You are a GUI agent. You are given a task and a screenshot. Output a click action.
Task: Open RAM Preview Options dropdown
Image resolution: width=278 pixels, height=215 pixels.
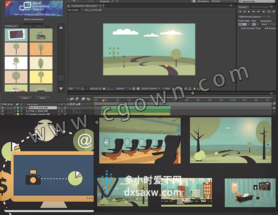tap(254, 17)
